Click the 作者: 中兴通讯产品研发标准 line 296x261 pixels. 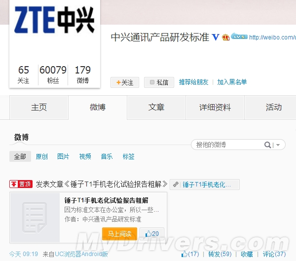103,219
